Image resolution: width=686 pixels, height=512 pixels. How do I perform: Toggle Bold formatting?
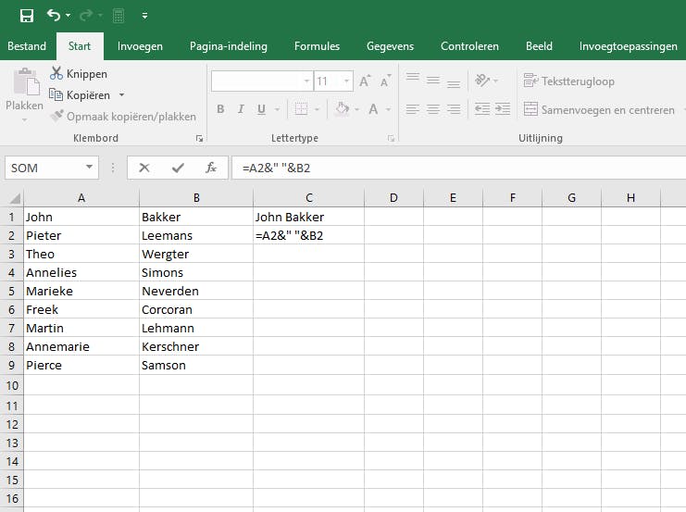(x=220, y=109)
